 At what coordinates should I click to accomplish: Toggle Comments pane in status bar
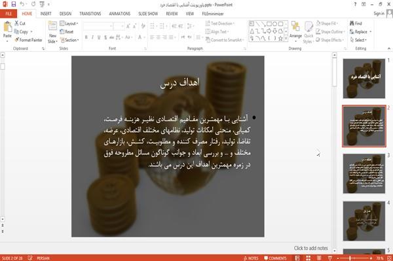pyautogui.click(x=275, y=258)
